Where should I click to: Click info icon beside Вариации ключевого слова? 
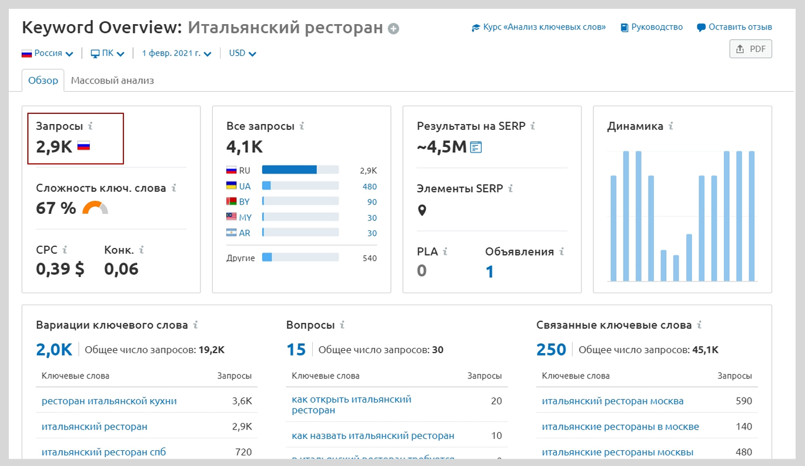(x=196, y=324)
